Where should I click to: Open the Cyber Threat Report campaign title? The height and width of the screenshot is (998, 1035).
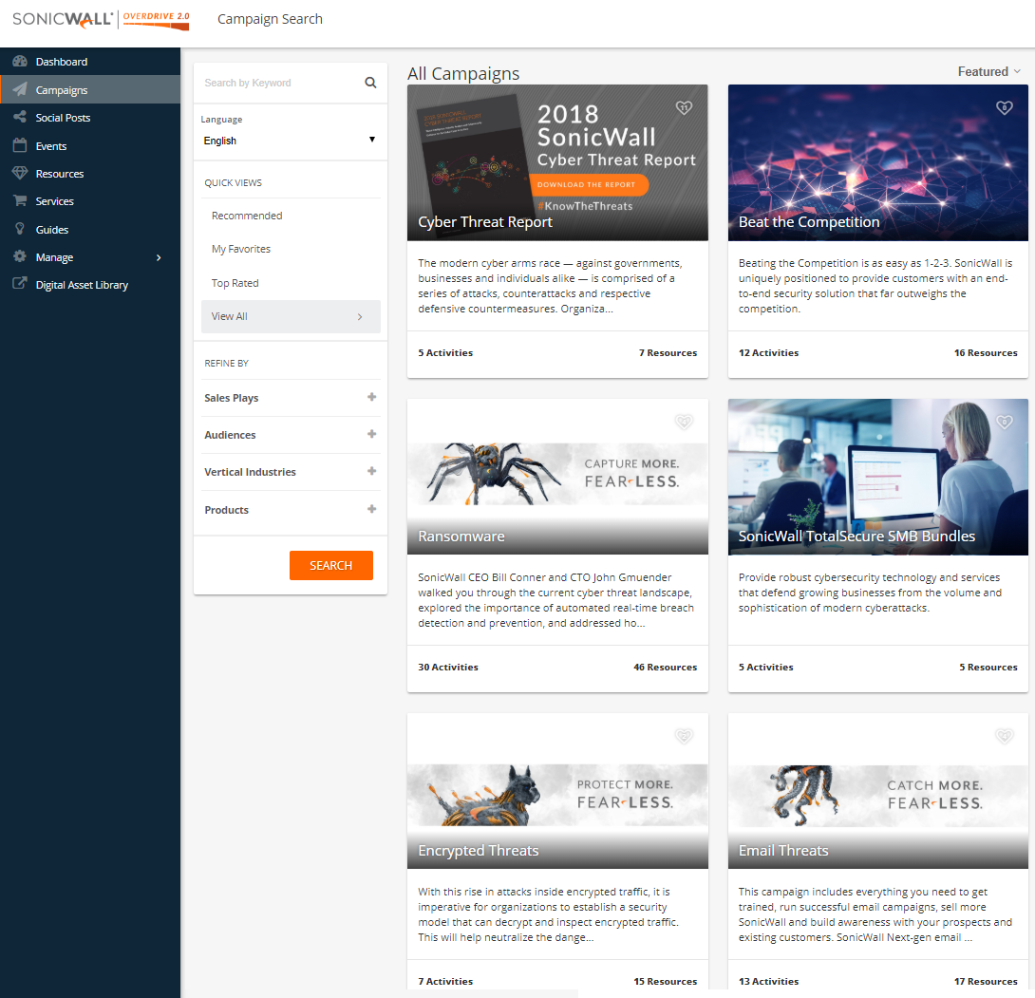(x=485, y=222)
